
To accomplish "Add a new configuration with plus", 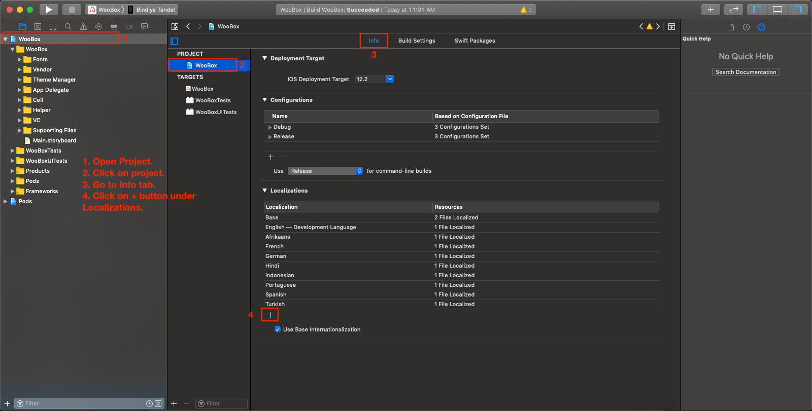I will click(270, 157).
